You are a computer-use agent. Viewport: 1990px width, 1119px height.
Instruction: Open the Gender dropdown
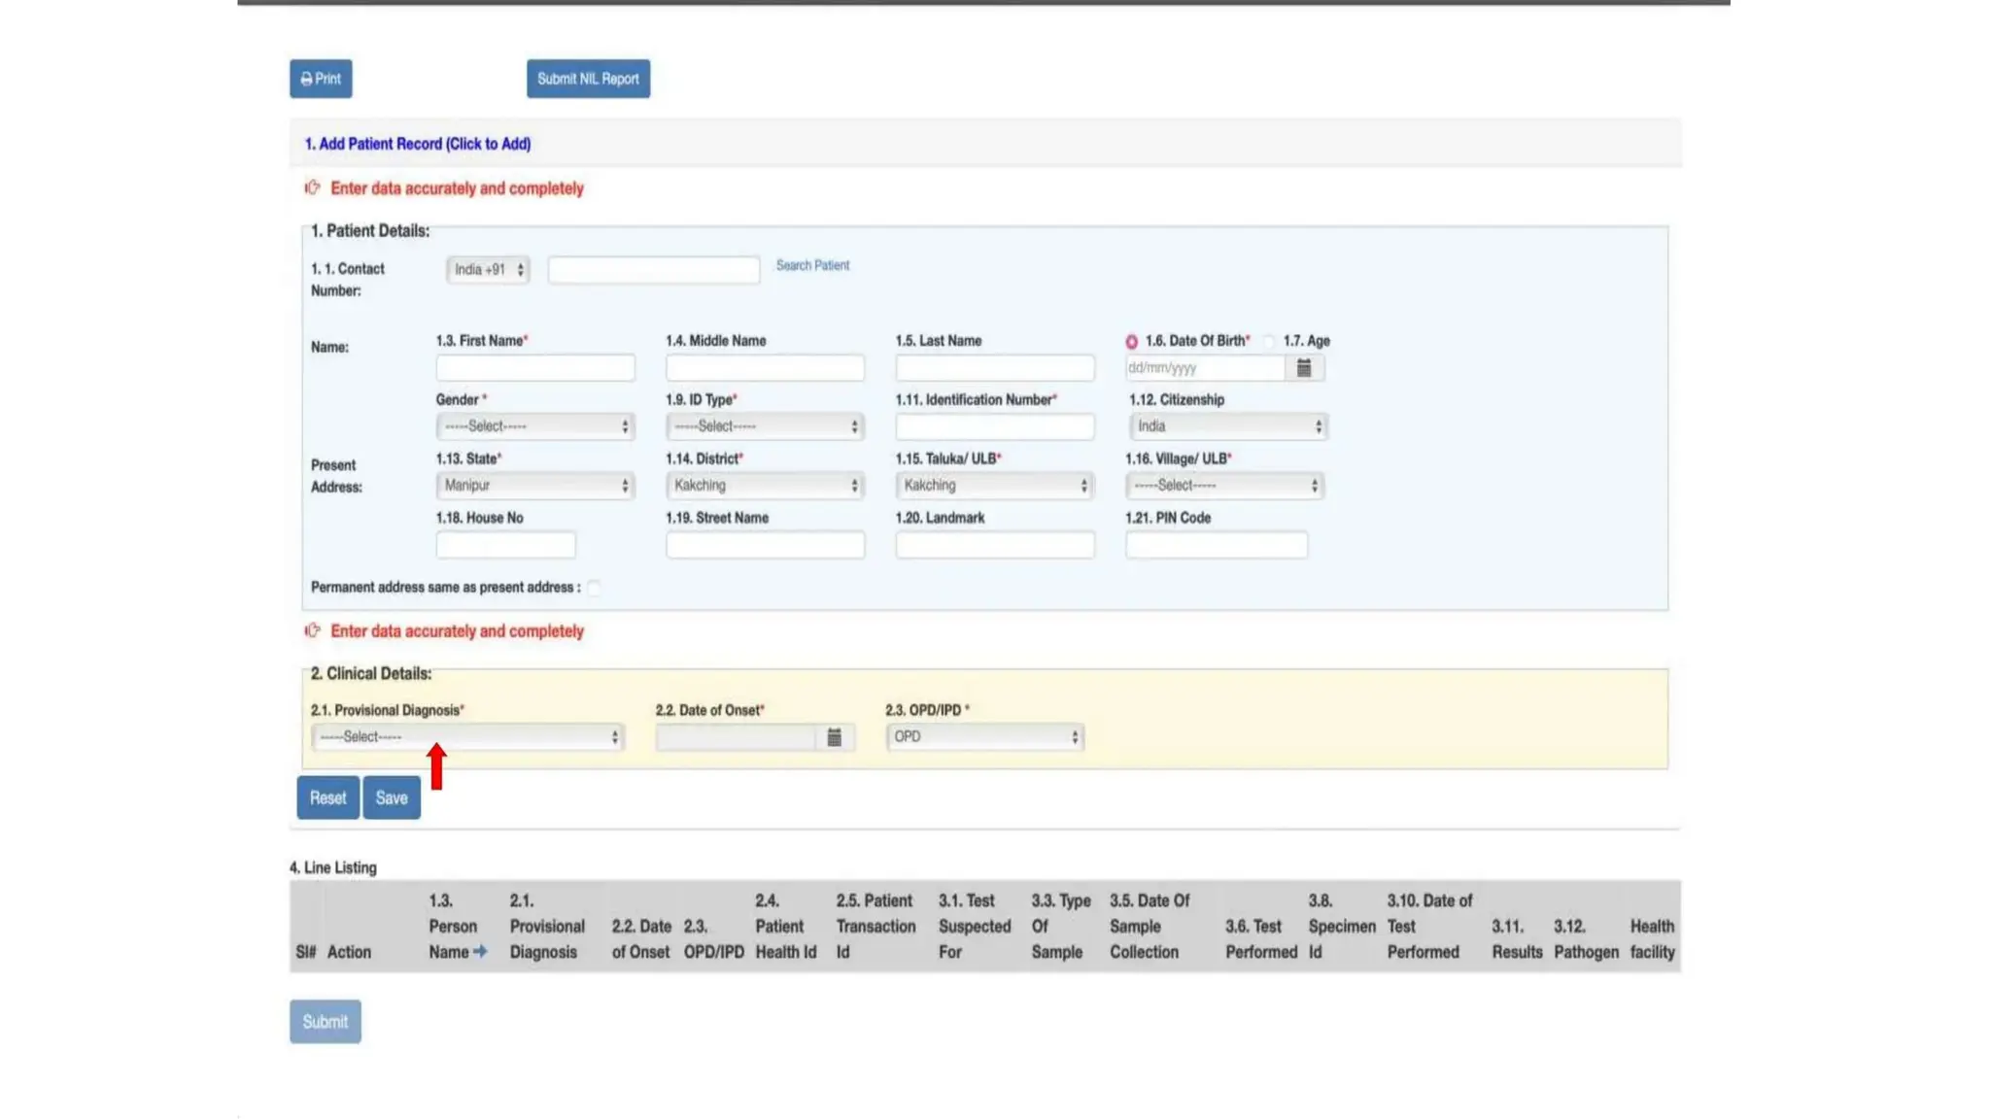(x=535, y=426)
